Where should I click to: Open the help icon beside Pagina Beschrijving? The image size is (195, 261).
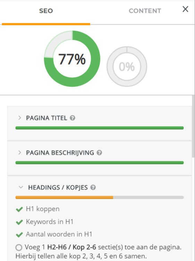tap(99, 153)
